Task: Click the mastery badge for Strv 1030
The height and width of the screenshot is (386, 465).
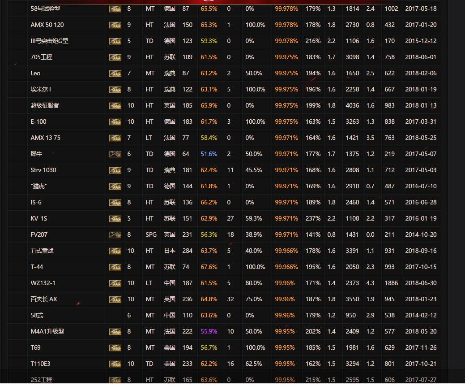Action: [x=115, y=170]
